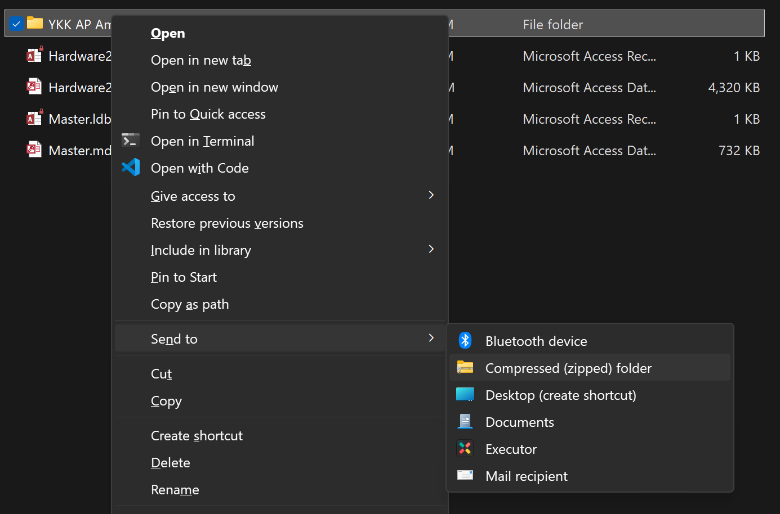Click the Bluetooth device icon
This screenshot has width=780, height=514.
[x=465, y=340]
